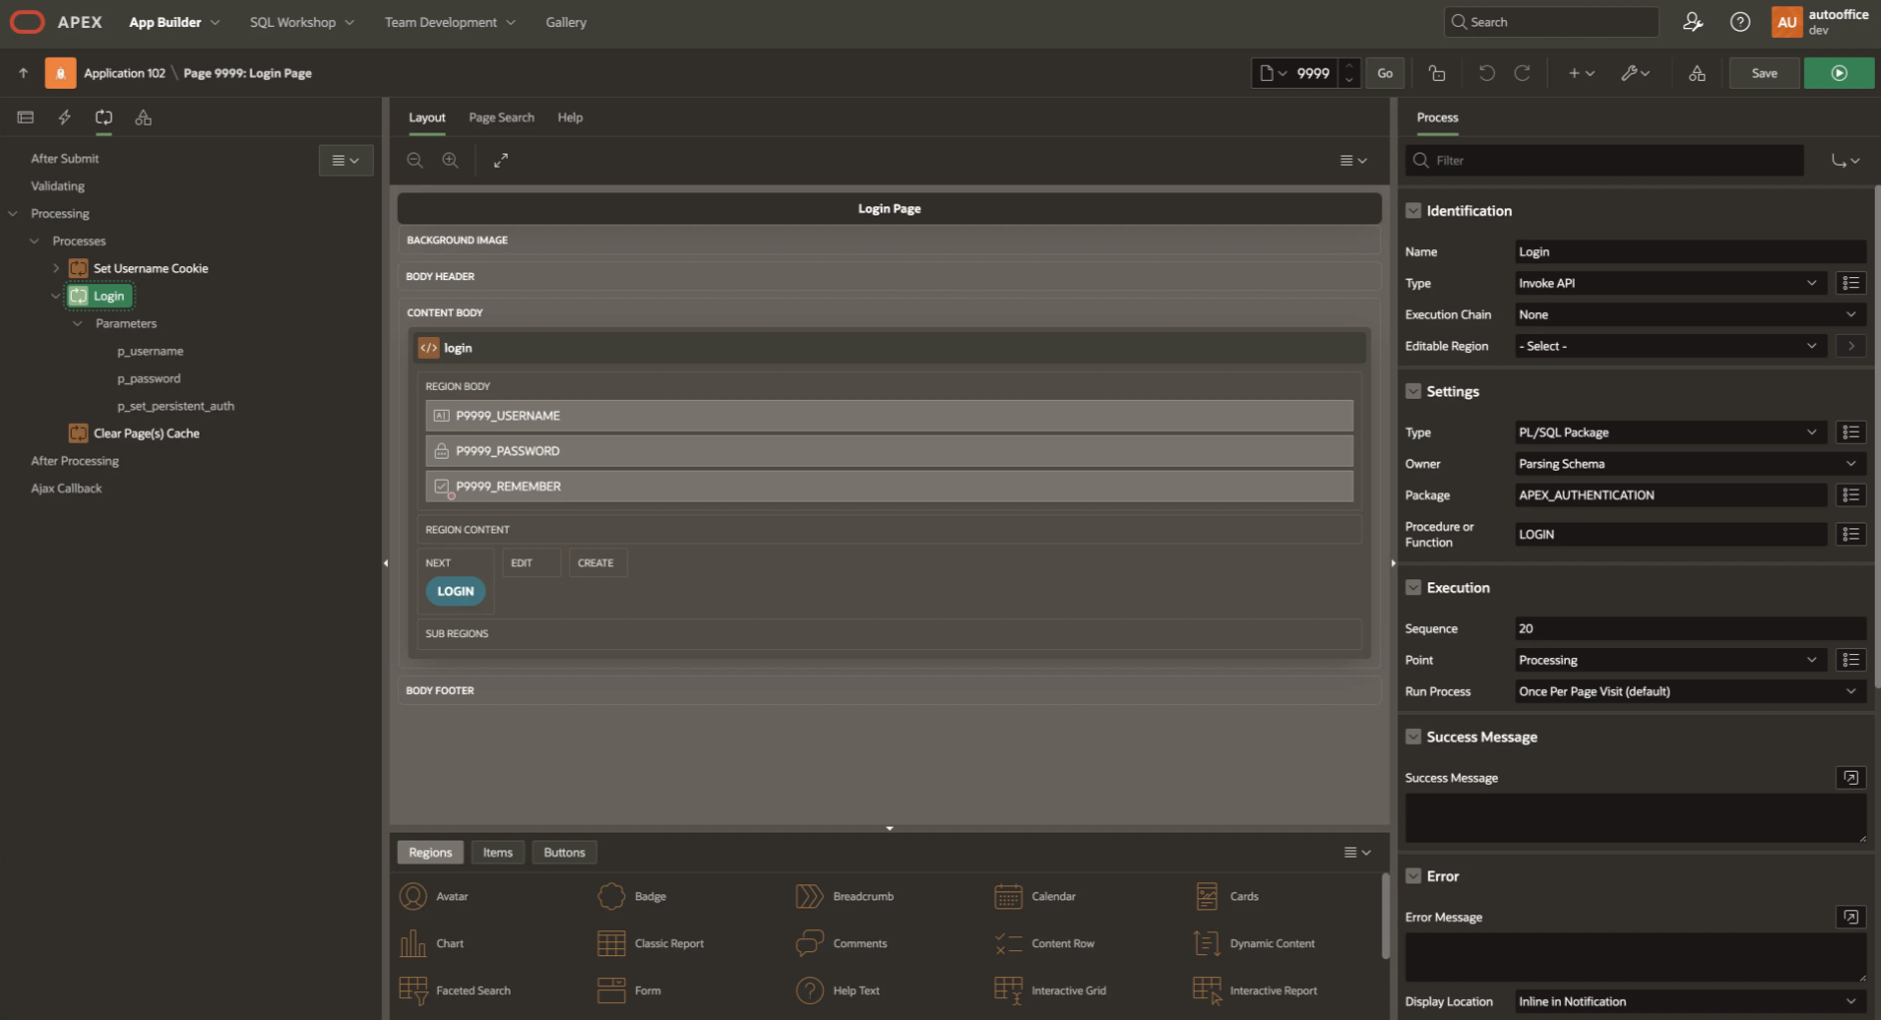The image size is (1881, 1020).
Task: Open Application 102 breadcrumb link
Action: coord(125,73)
